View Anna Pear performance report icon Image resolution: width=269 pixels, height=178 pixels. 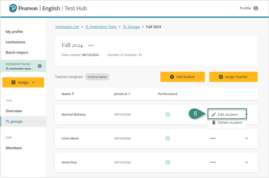click(x=168, y=162)
